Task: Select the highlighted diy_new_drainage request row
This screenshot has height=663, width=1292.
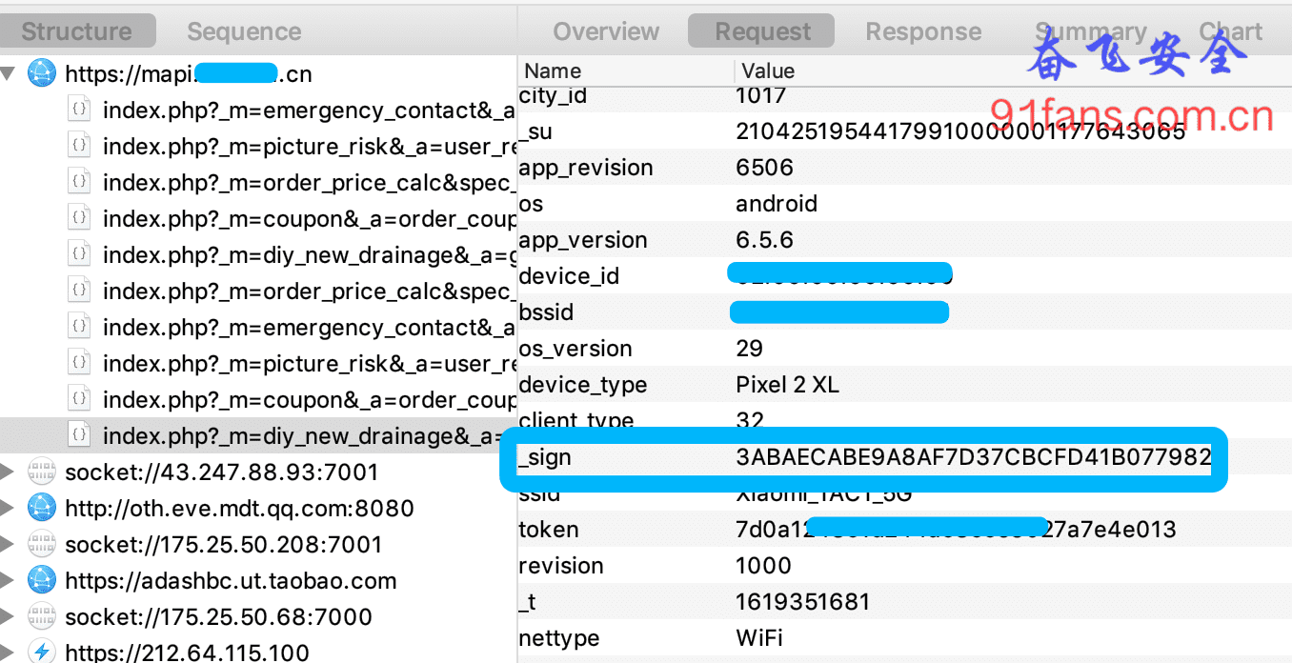Action: (x=258, y=436)
